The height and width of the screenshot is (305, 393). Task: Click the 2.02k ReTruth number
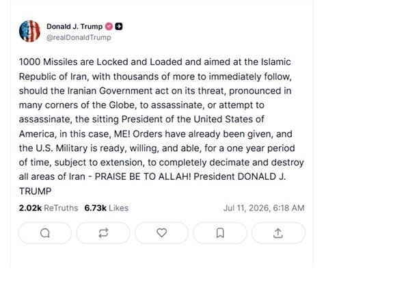coord(30,208)
